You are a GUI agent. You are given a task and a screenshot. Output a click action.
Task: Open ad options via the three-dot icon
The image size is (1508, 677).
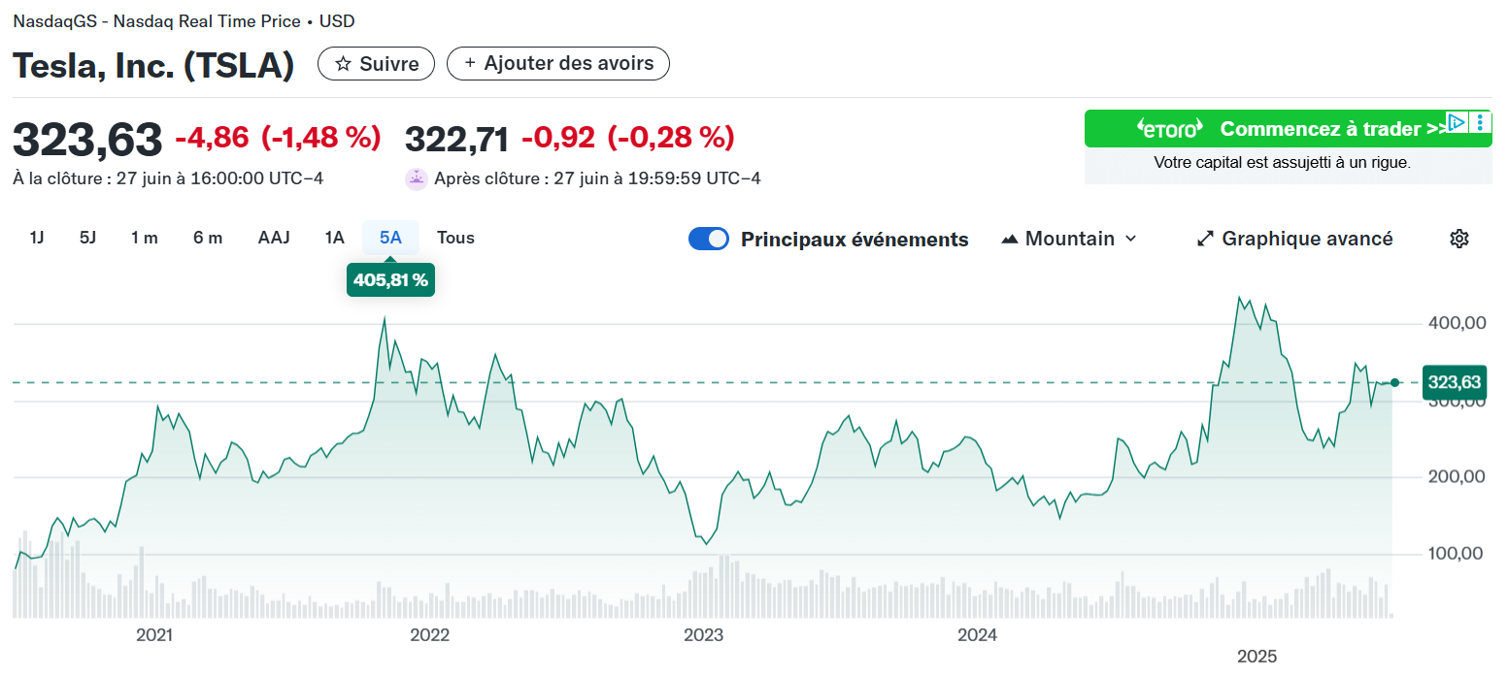point(1480,122)
